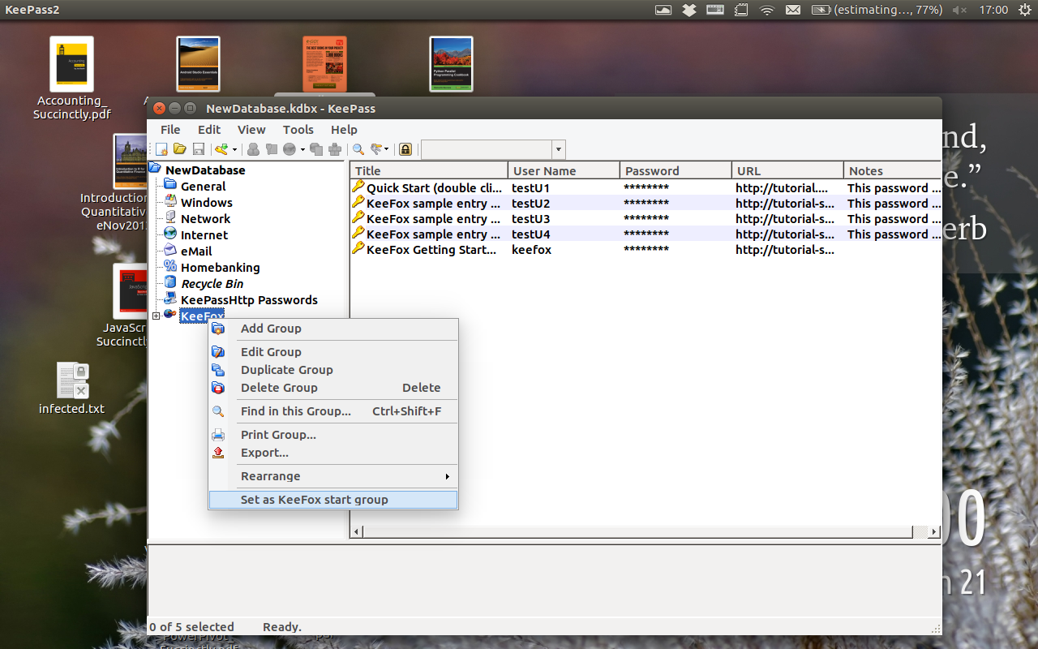The width and height of the screenshot is (1038, 649).
Task: Expand the KeeFox group tree node
Action: [156, 316]
